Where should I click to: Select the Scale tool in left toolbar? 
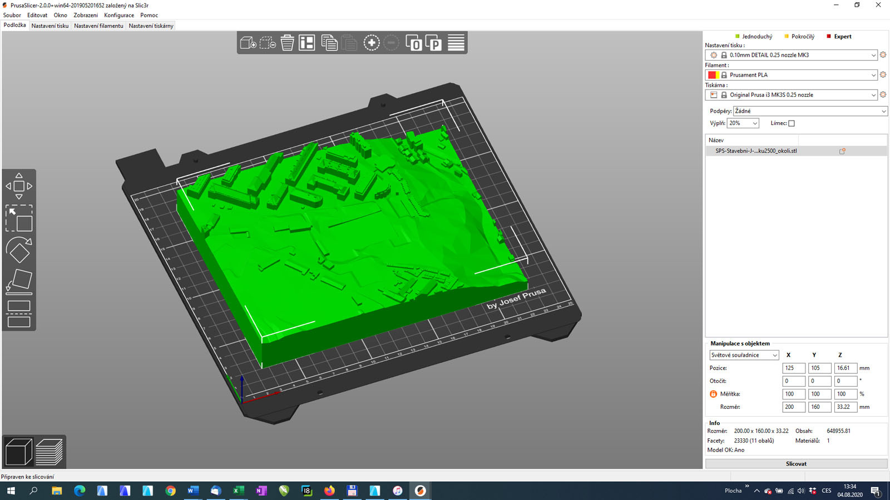click(x=19, y=218)
